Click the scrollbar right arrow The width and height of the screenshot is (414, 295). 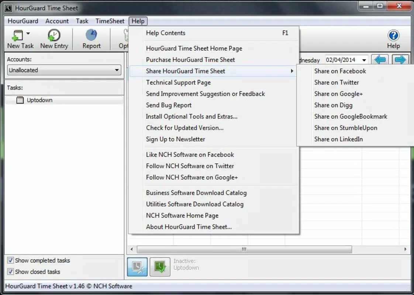coord(406,249)
